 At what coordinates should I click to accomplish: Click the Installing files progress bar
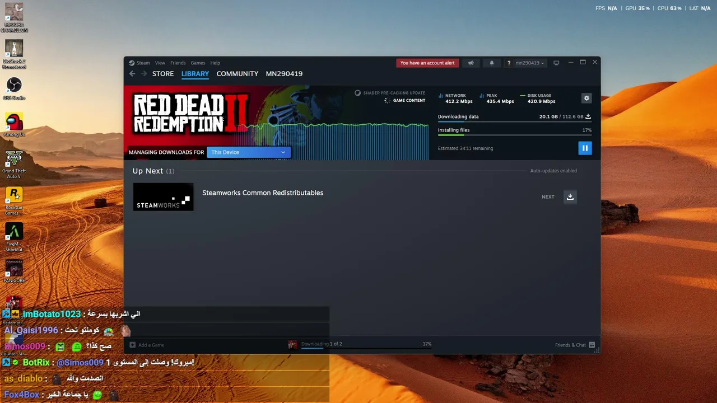click(x=514, y=135)
